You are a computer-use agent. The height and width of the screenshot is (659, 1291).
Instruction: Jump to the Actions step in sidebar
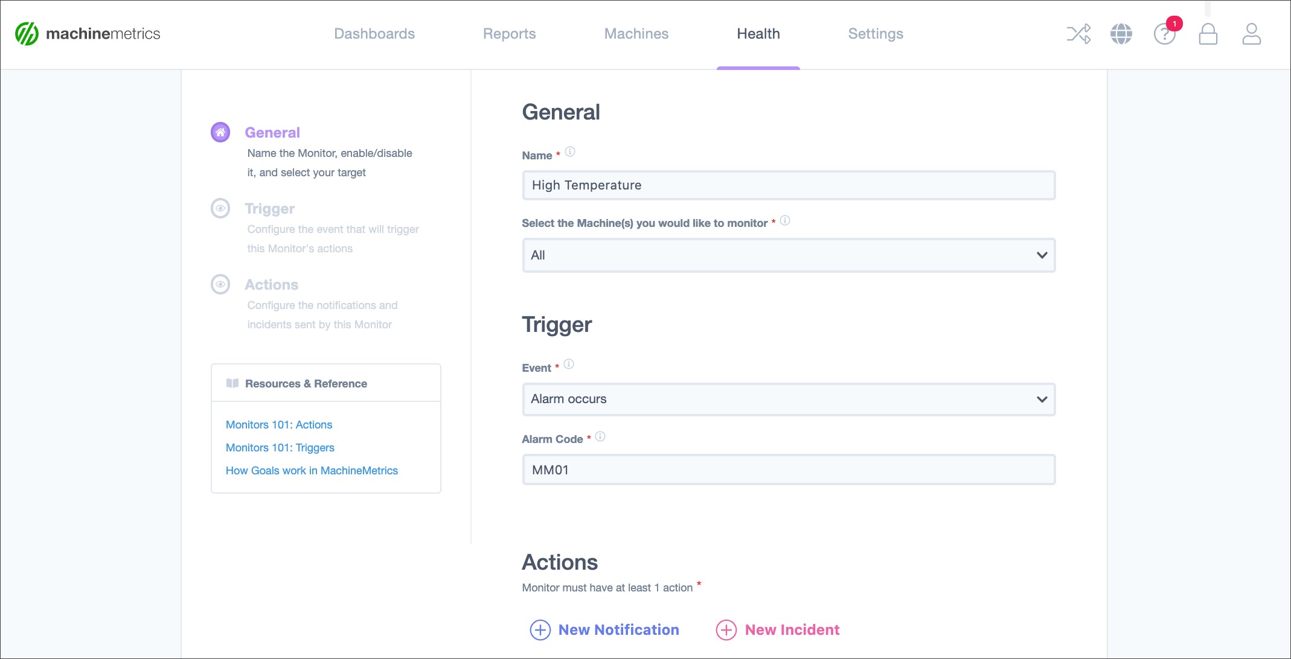coord(271,285)
